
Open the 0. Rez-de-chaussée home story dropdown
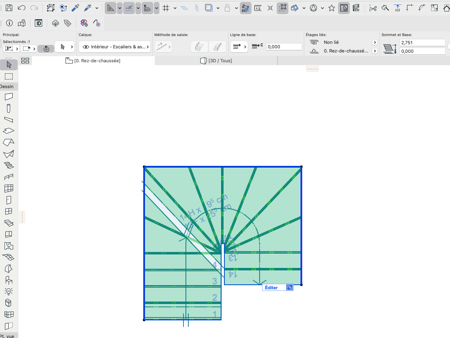coord(375,51)
